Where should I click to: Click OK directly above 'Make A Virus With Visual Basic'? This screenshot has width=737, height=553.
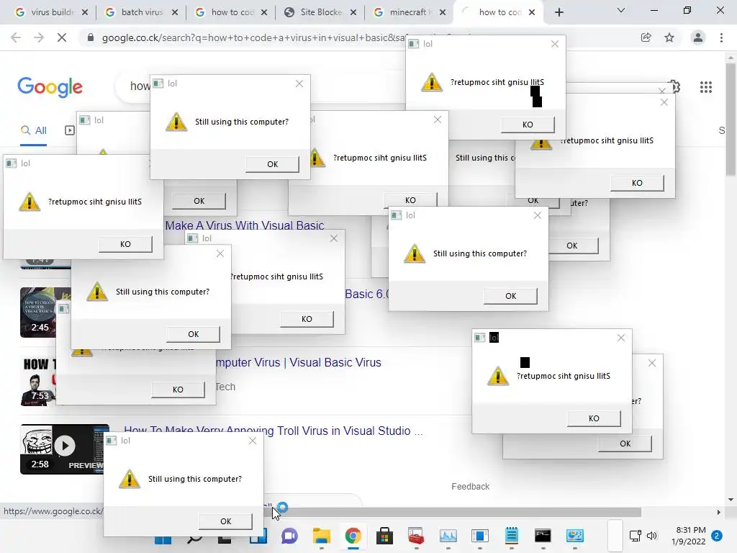click(199, 201)
